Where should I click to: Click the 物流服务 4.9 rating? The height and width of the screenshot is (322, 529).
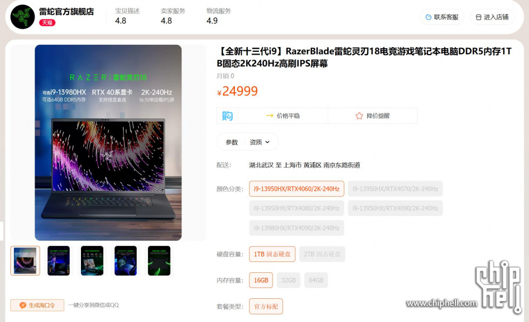(219, 16)
